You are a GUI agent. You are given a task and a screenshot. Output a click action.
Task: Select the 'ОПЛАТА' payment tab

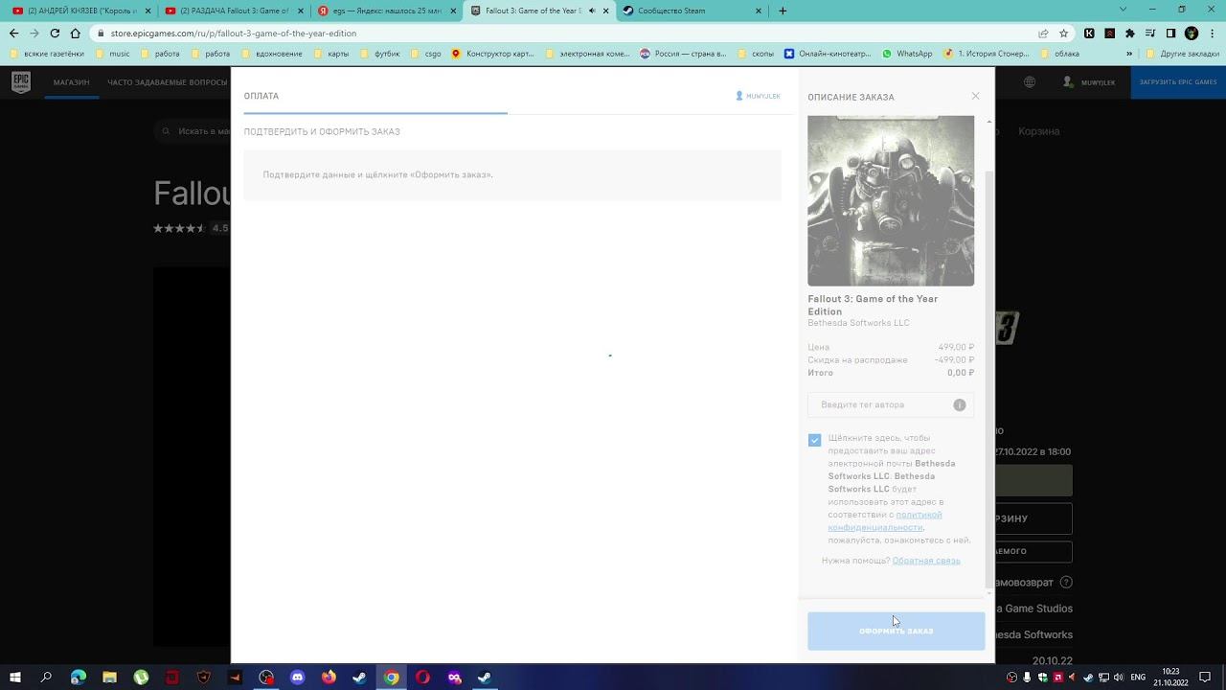coord(261,96)
